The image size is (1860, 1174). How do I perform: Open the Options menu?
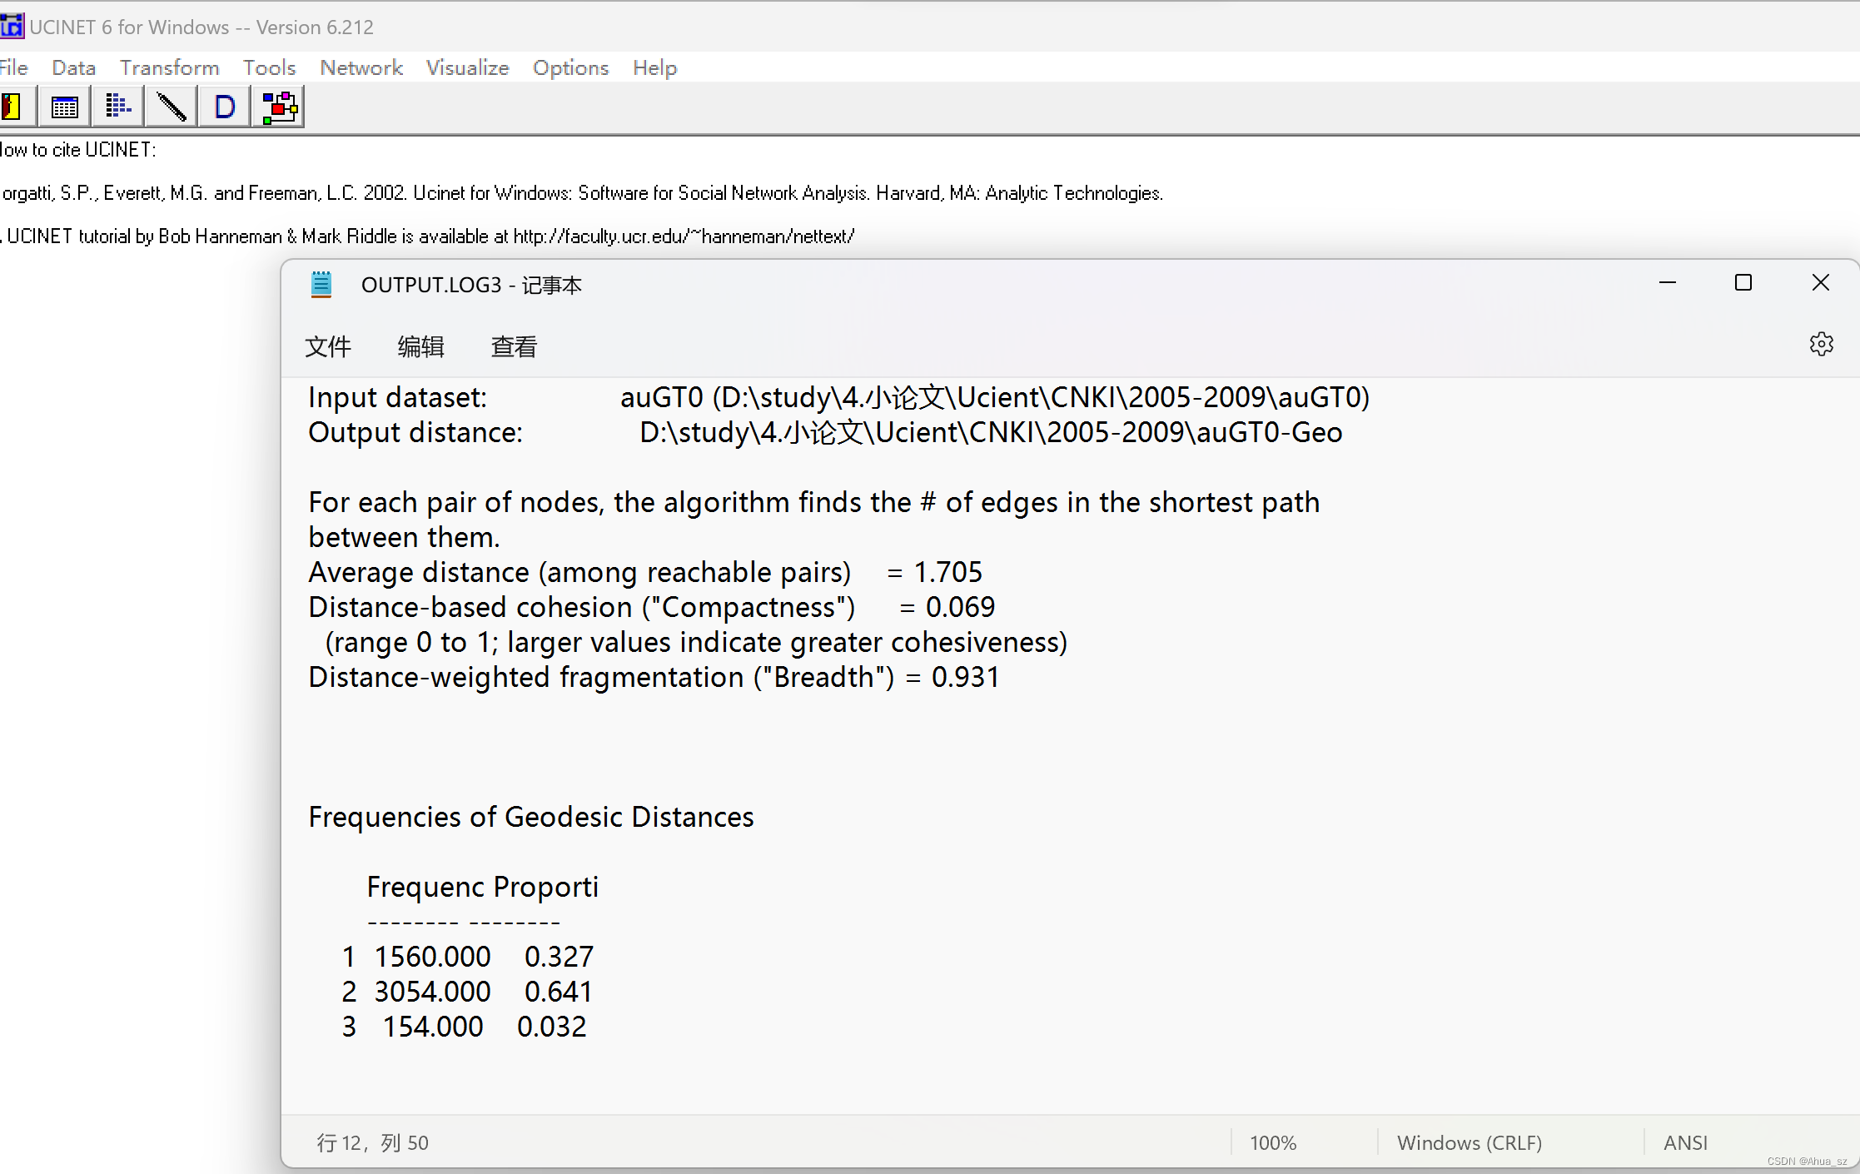click(570, 67)
